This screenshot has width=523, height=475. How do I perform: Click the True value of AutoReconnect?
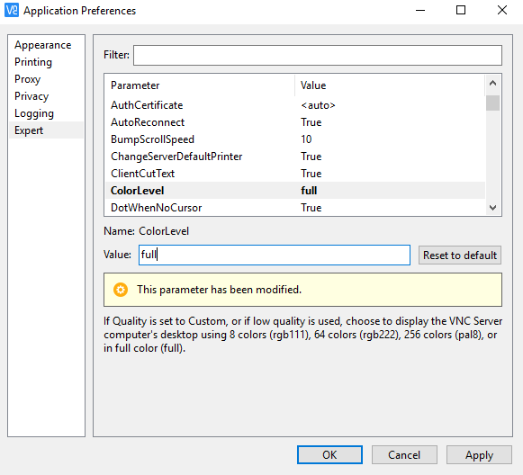pyautogui.click(x=311, y=122)
